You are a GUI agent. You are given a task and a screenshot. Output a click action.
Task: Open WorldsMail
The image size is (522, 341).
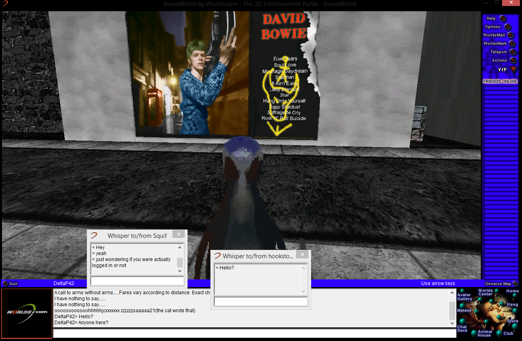pos(510,35)
